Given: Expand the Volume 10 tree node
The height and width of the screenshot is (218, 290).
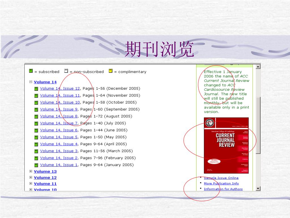Looking at the screenshot, I should 31,189.
